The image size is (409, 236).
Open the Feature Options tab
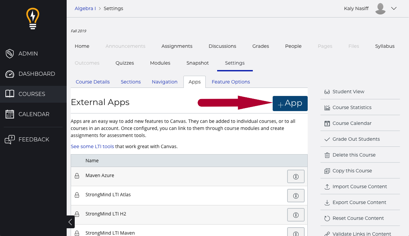pos(231,82)
